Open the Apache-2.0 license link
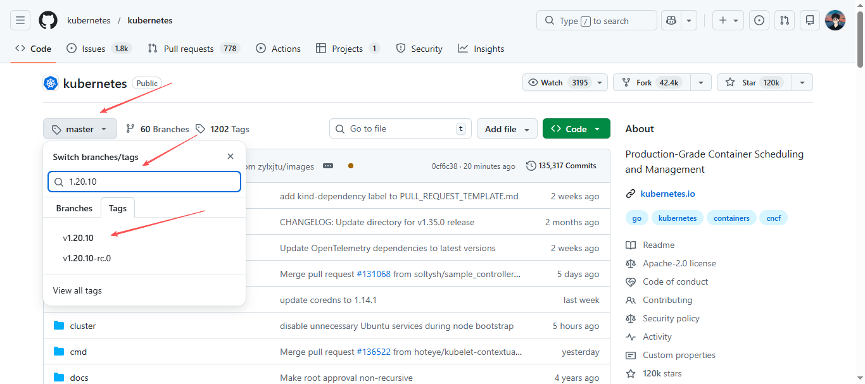 671,263
